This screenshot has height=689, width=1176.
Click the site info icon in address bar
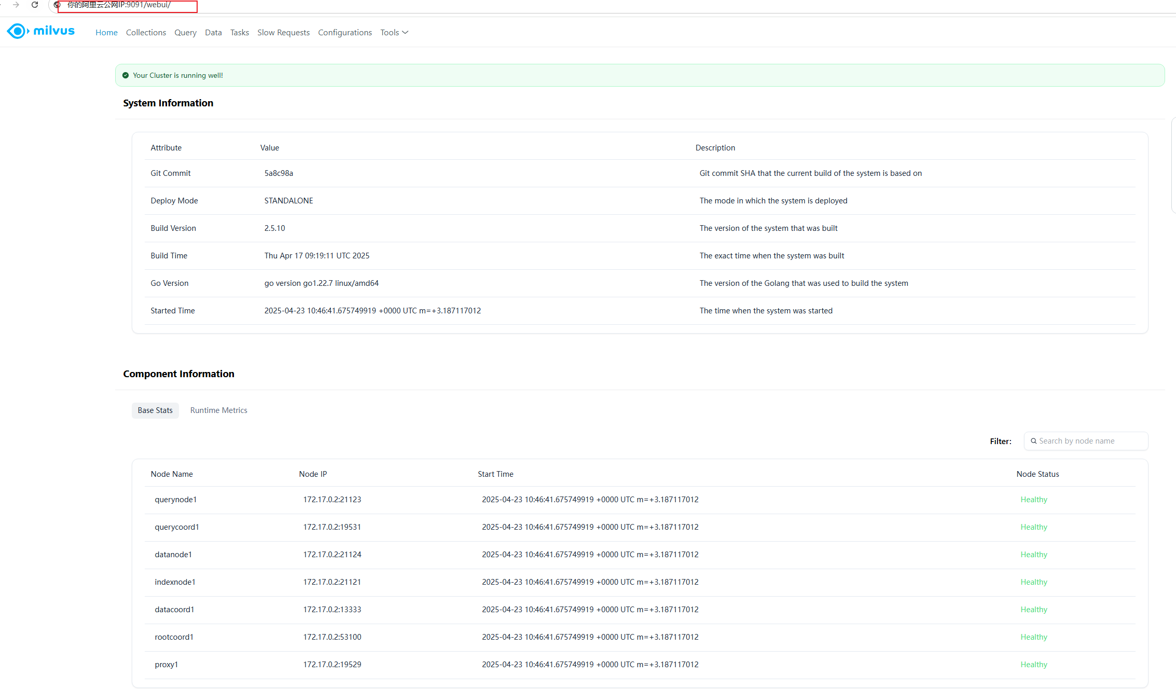pyautogui.click(x=57, y=5)
